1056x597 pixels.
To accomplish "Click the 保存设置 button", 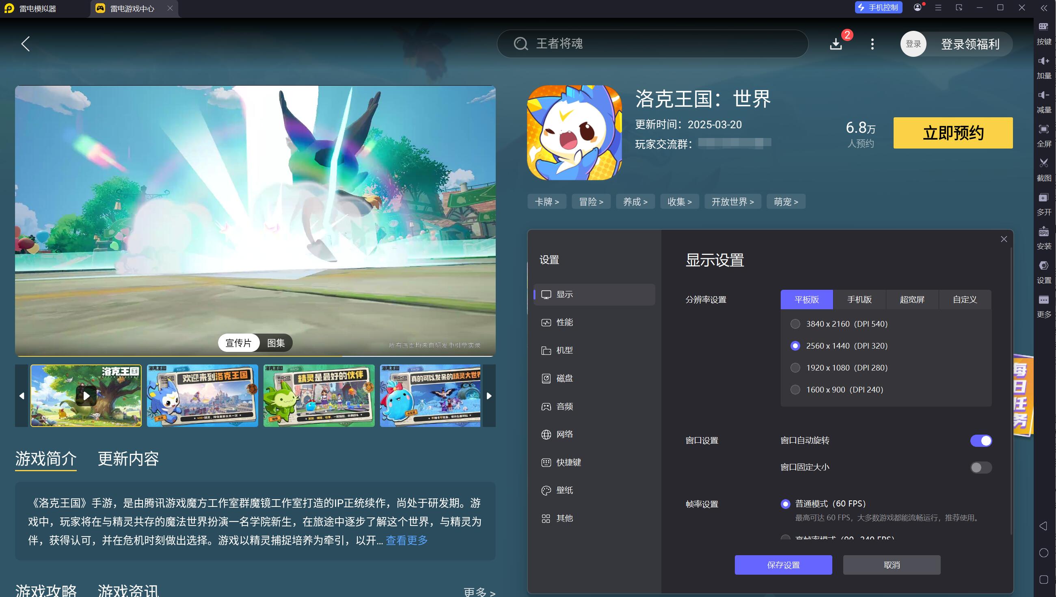I will tap(783, 565).
